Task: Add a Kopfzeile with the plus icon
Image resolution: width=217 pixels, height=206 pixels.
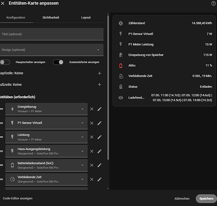Action: coord(99,73)
